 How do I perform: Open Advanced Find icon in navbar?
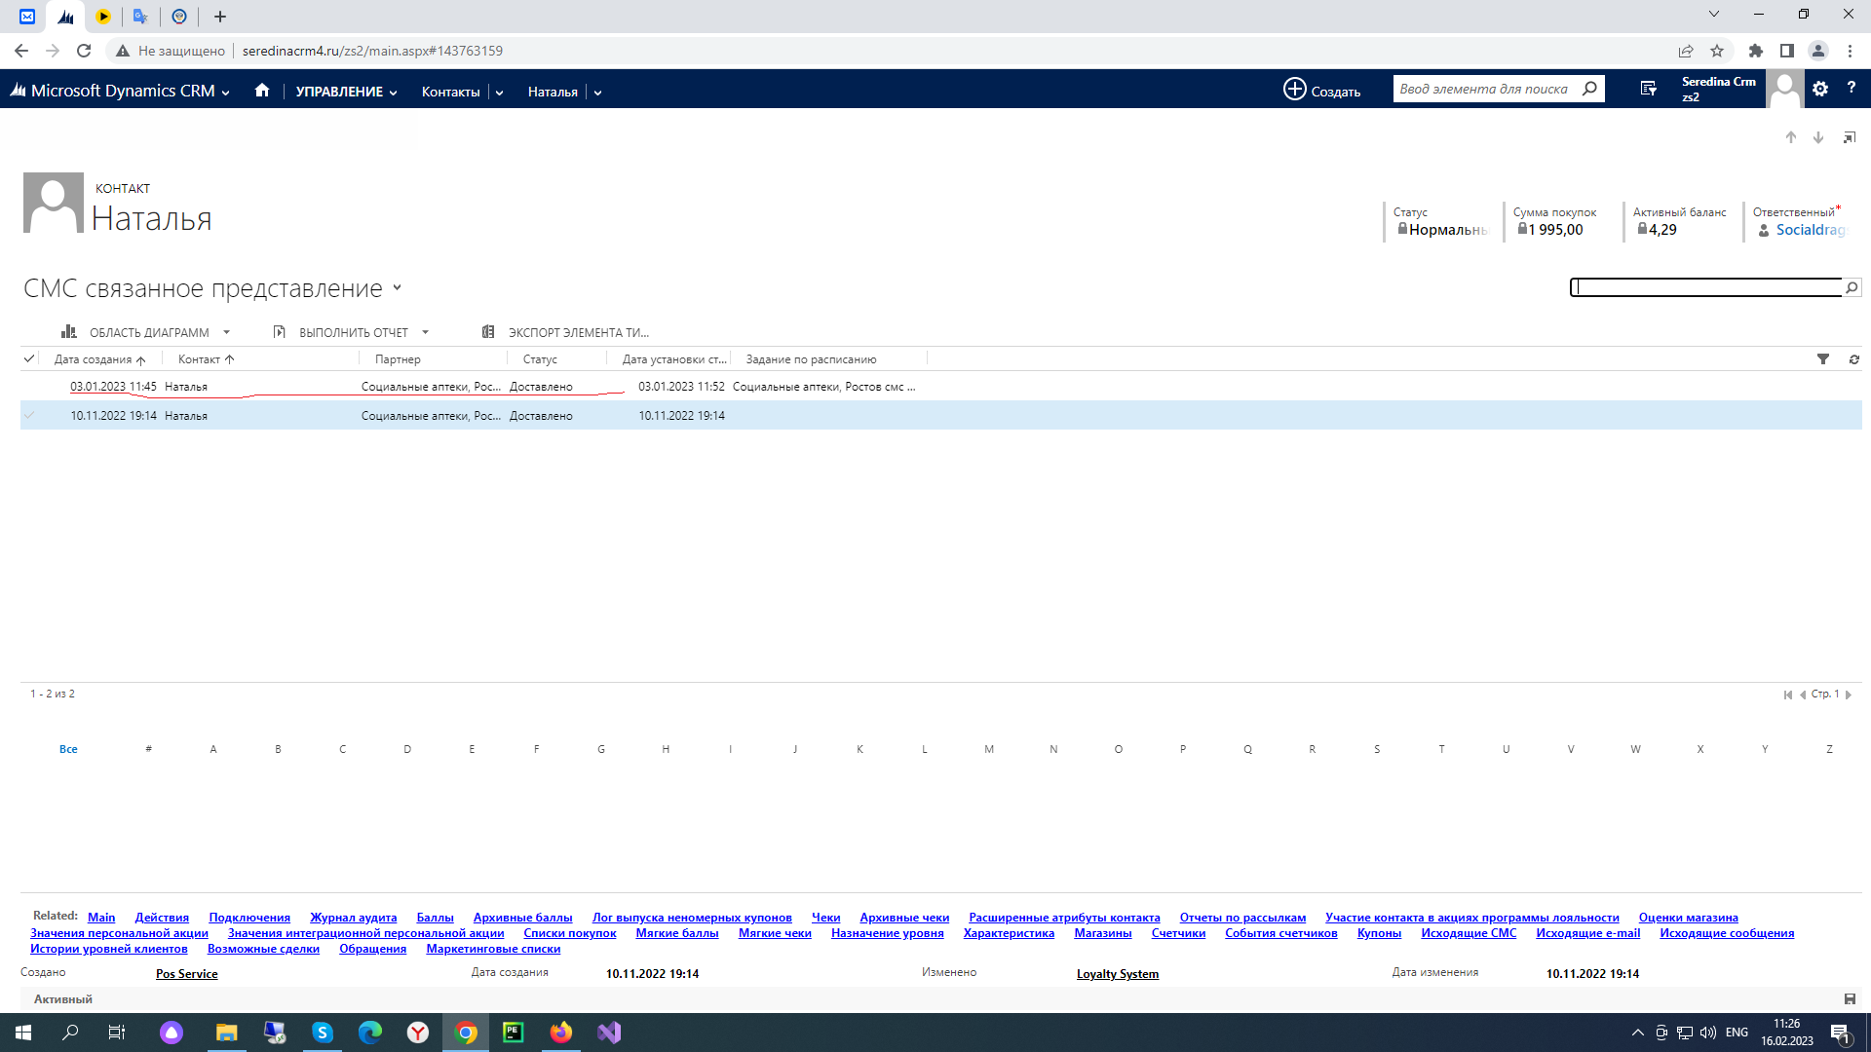coord(1648,90)
